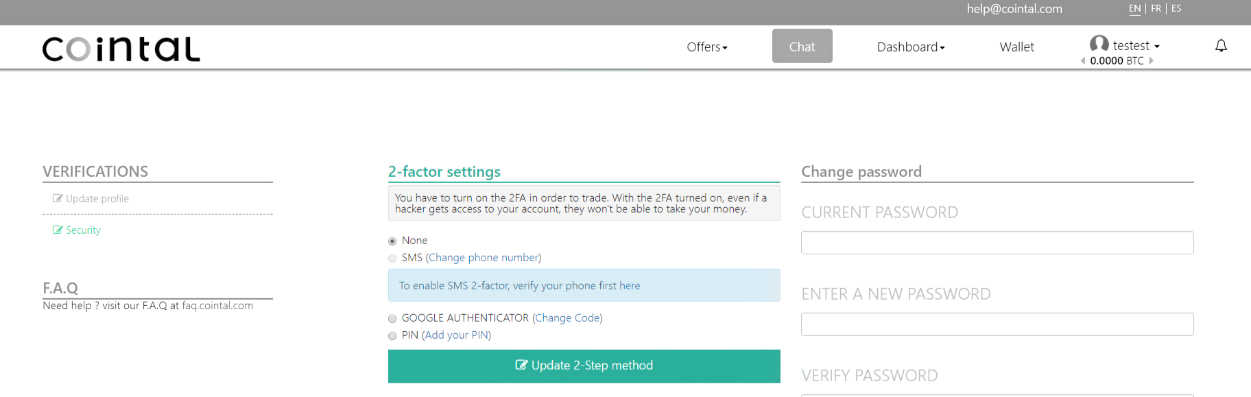
Task: Click the Change phone number link
Action: pyautogui.click(x=484, y=258)
